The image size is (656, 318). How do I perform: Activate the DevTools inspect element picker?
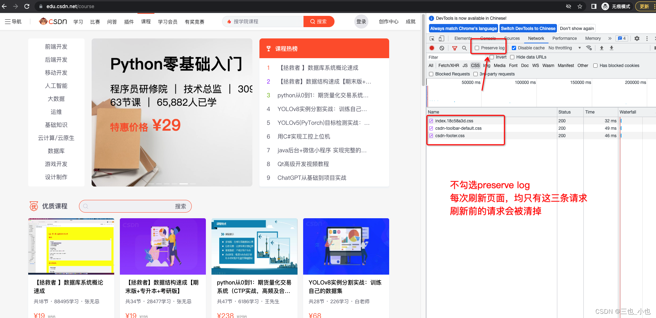pos(432,38)
